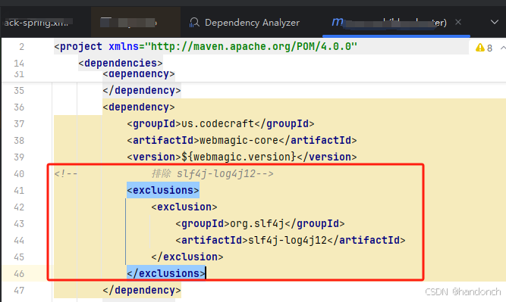Click the closing </dependency> tag line 35
Viewport: 506px width, 302px height.
[x=142, y=91]
